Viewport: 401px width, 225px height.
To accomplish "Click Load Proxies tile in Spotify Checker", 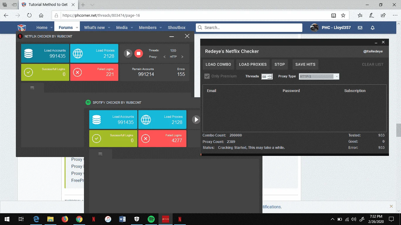I will 162,120.
